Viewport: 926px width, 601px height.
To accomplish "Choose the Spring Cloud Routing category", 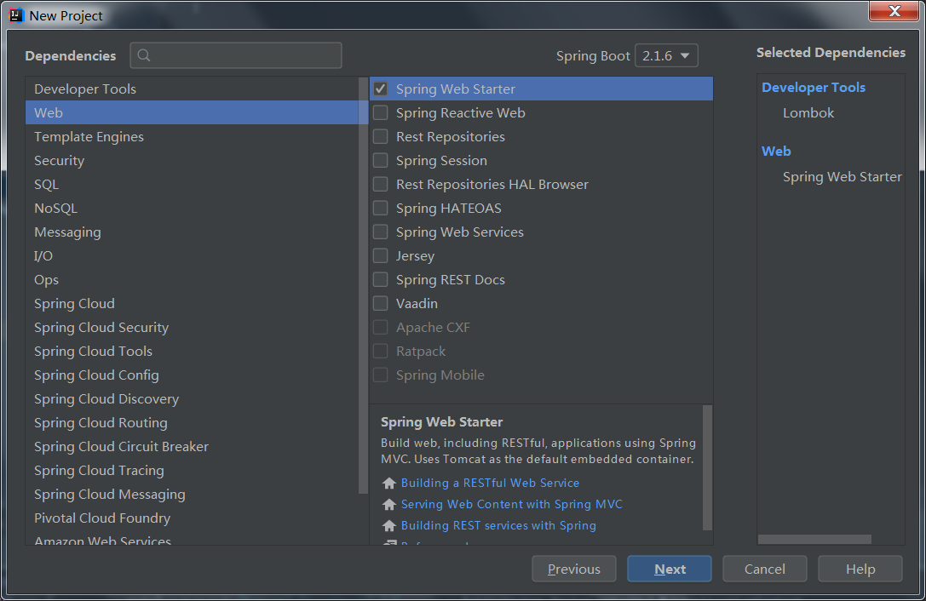I will coord(192,423).
